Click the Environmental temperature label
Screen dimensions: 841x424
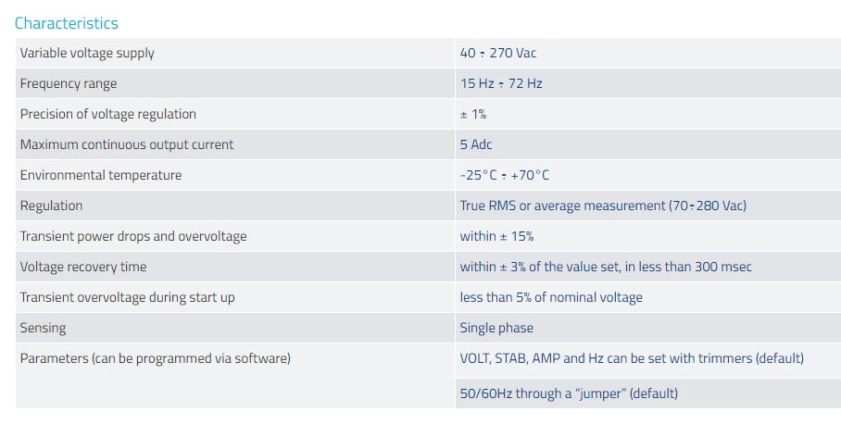click(x=101, y=176)
